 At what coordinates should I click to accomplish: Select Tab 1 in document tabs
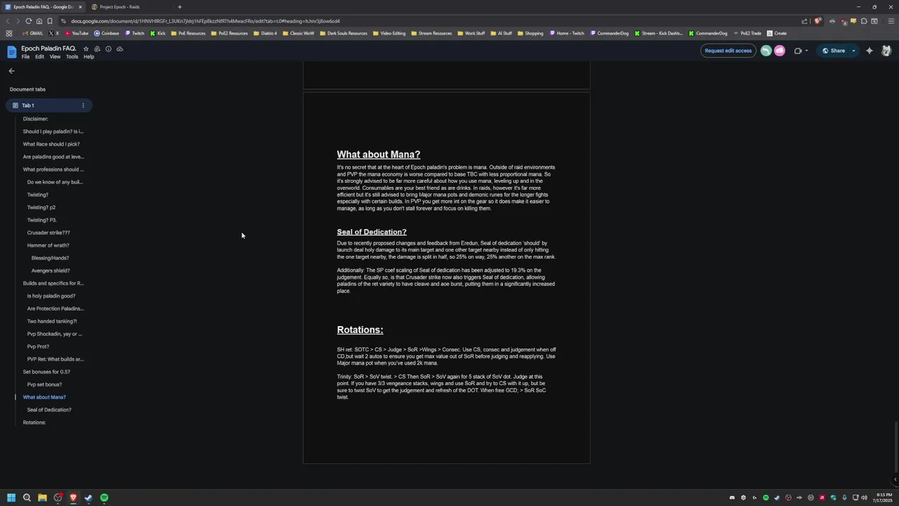[x=49, y=105]
